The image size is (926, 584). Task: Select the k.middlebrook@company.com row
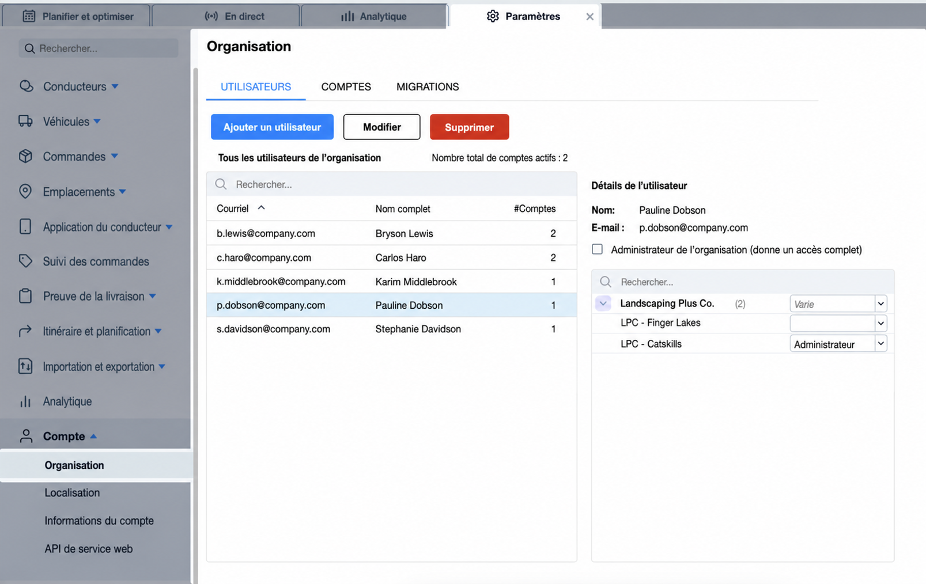click(392, 282)
